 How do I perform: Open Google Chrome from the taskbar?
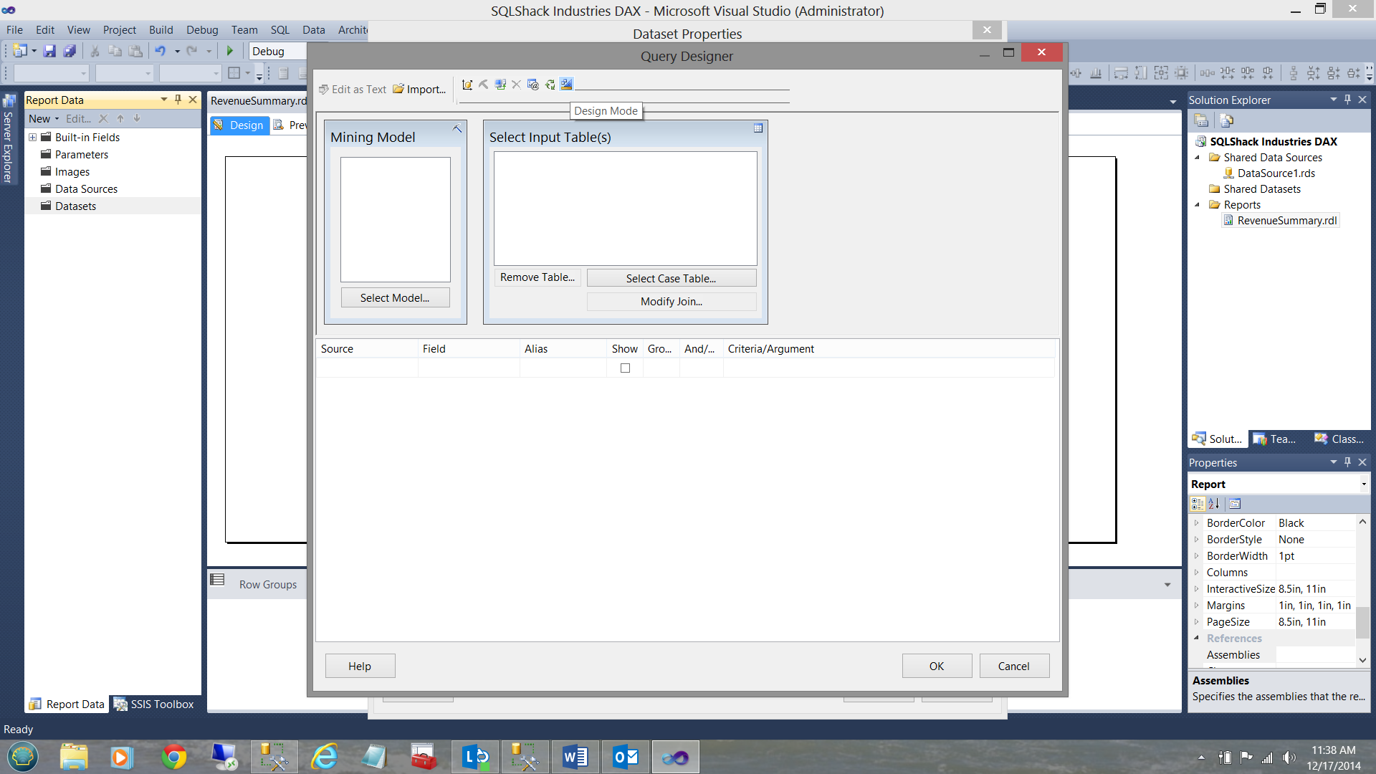tap(174, 757)
